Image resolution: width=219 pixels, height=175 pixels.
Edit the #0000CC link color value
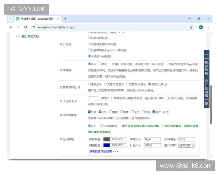118,145
